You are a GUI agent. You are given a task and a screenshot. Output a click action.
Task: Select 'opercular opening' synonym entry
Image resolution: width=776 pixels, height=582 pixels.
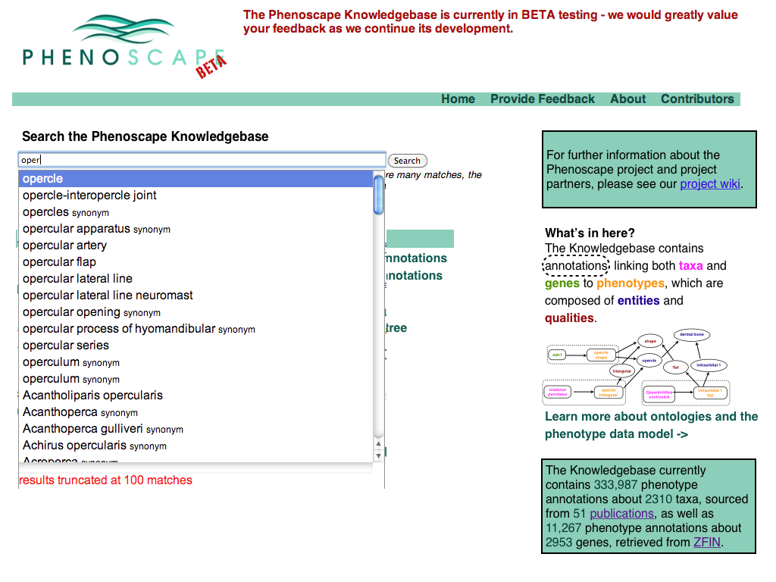[196, 312]
